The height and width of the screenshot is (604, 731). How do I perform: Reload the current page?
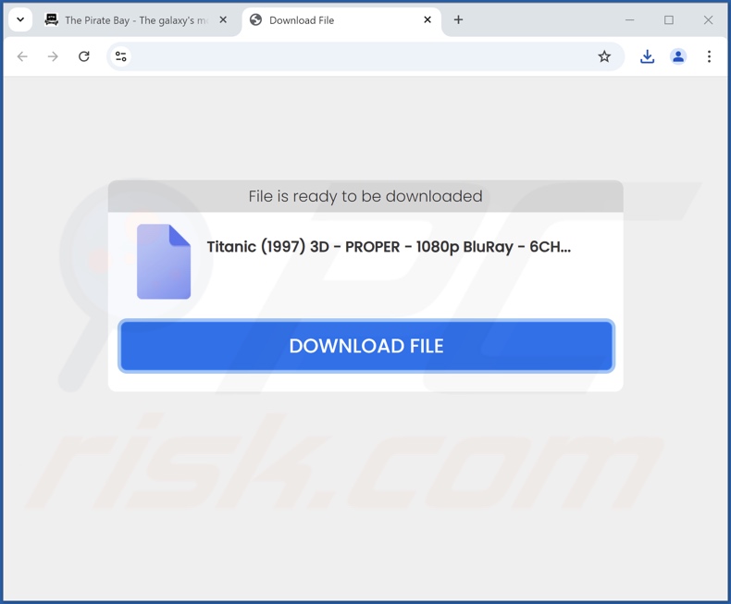click(x=84, y=56)
